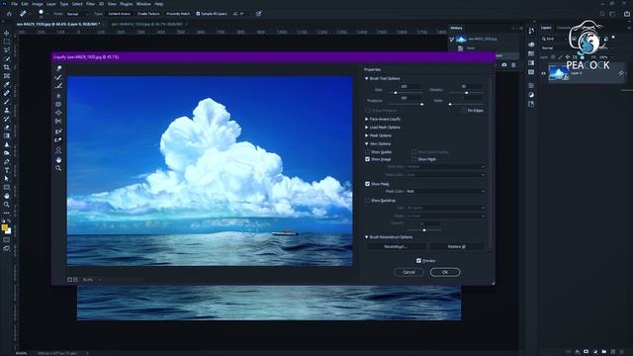This screenshot has width=633, height=356.
Task: Select the Zoom tool in Liquify dialog
Action: 59,168
